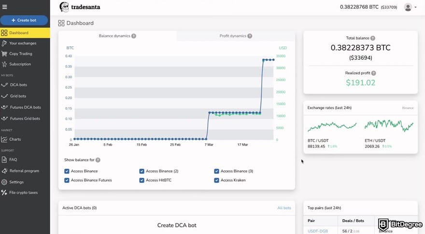The width and height of the screenshot is (425, 234).
Task: Click the Grid bots icon
Action: pos(4,96)
